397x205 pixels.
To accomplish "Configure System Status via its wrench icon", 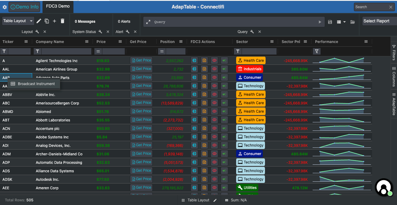I will 100,32.
